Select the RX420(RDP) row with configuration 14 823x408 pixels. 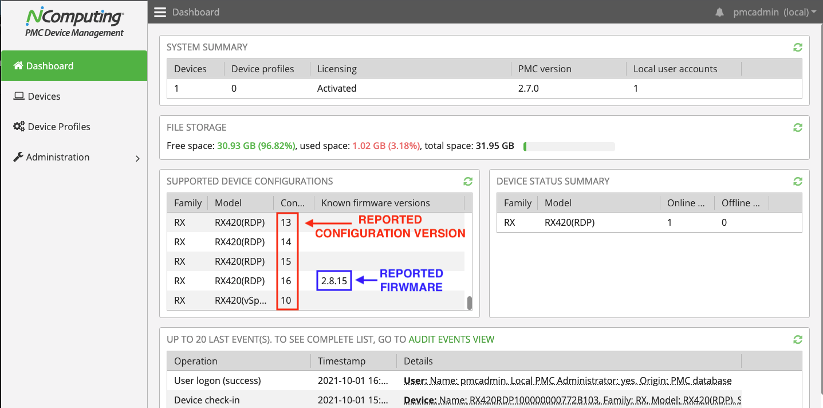coord(316,242)
